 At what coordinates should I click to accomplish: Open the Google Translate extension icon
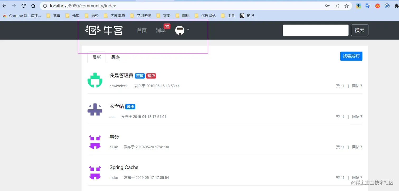coord(368,6)
